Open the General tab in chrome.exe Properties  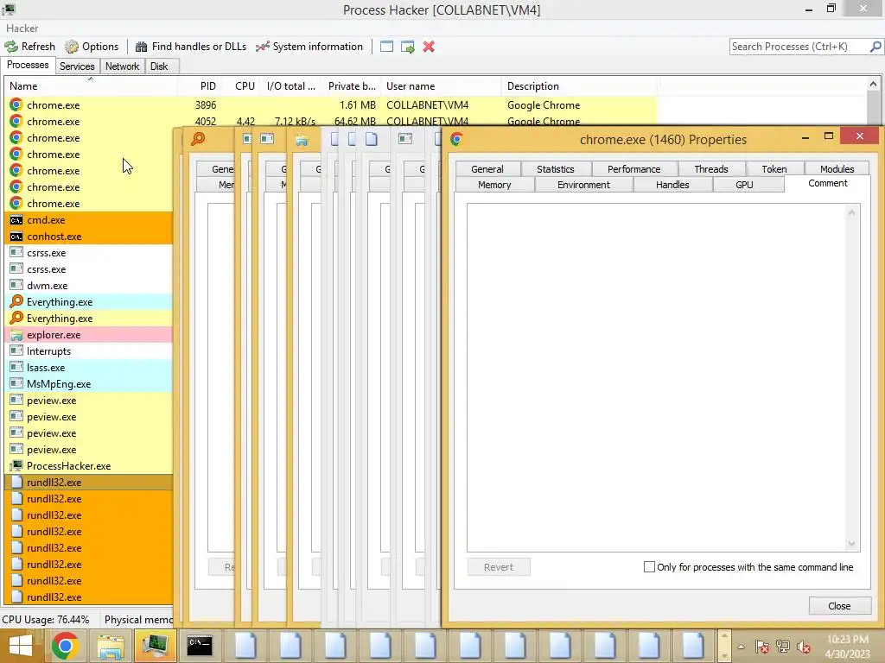[487, 168]
